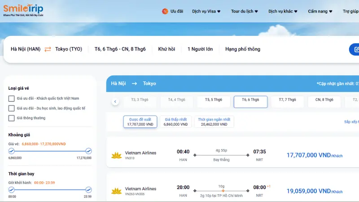Tick Giá ưu đãi Du học sinh checkbox

pos(12,108)
